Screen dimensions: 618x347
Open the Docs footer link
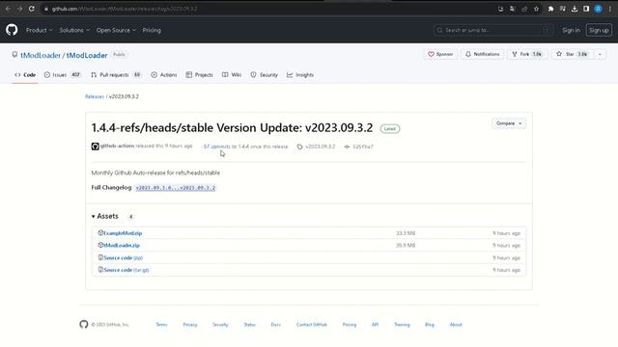coord(275,325)
